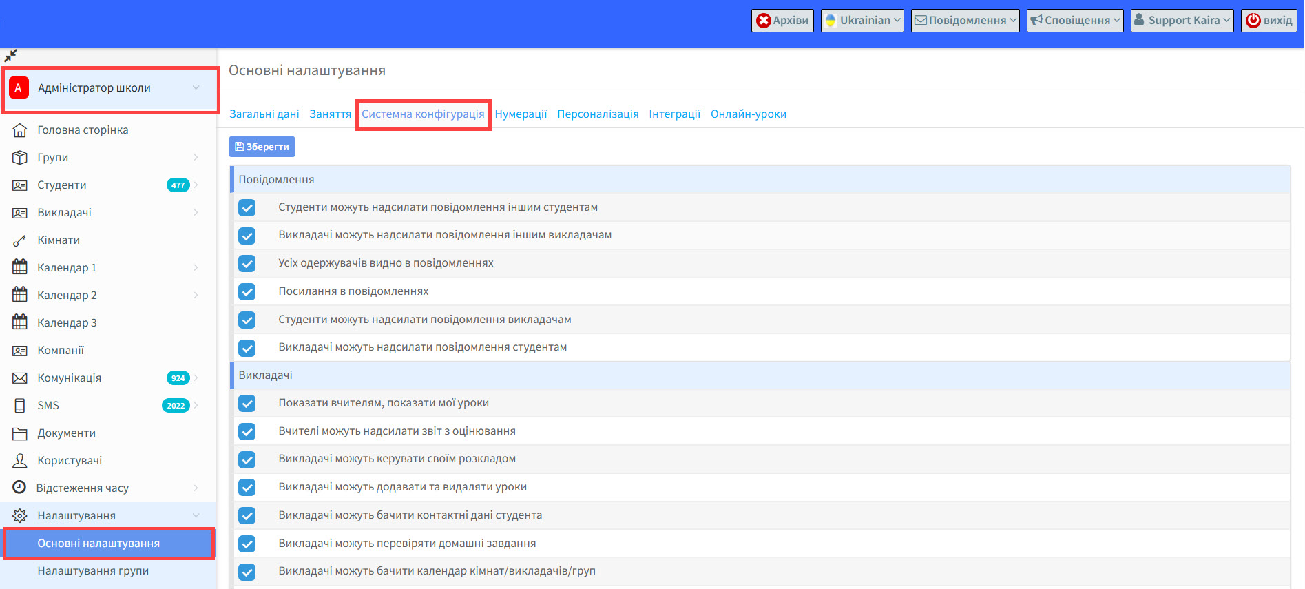
Task: Click the phone icon next to SMS
Action: click(20, 406)
